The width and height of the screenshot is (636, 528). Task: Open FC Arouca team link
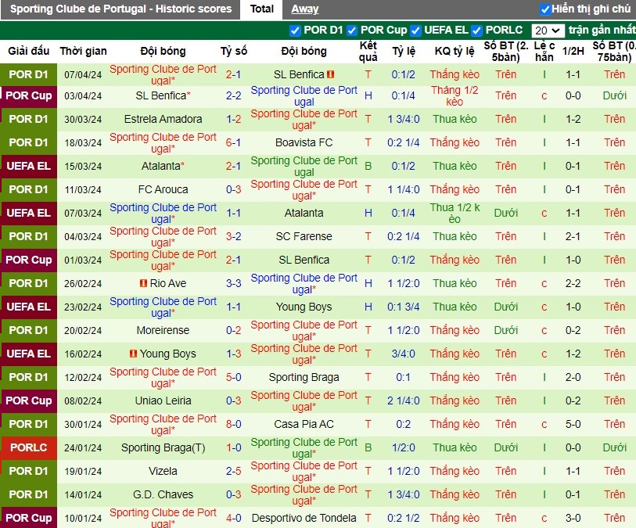click(x=163, y=190)
